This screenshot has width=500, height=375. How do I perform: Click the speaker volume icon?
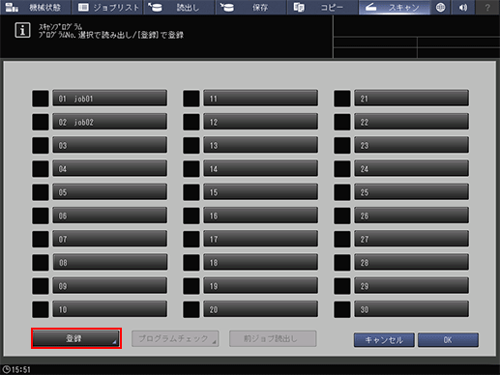(463, 7)
